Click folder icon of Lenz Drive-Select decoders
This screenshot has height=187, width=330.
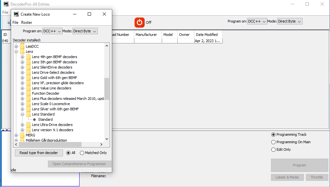tap(29, 72)
